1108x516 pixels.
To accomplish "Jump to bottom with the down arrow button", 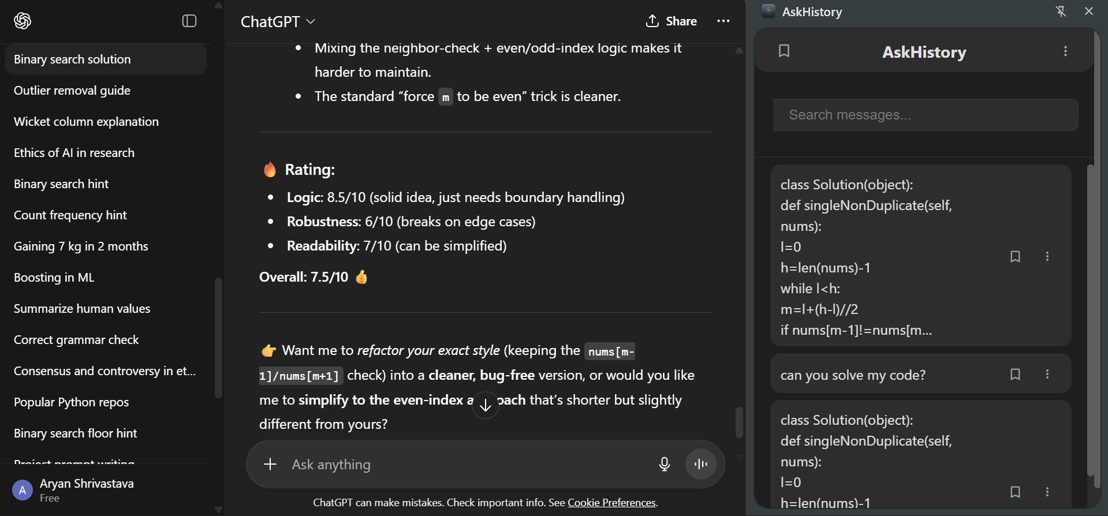I will point(486,405).
